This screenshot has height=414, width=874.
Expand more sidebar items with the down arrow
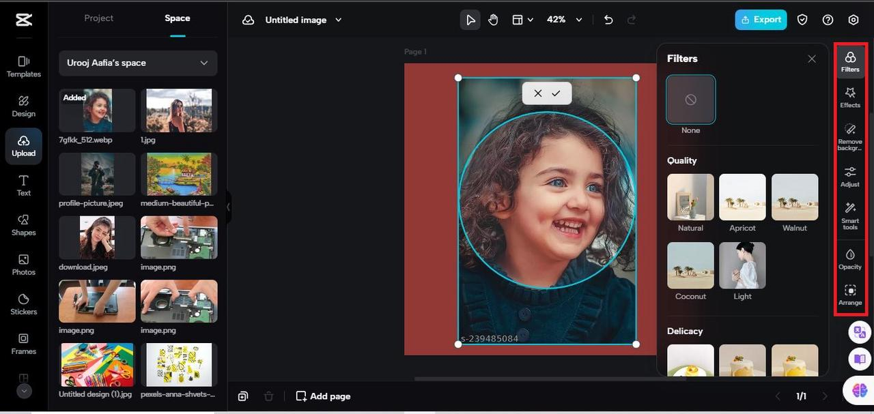click(24, 391)
